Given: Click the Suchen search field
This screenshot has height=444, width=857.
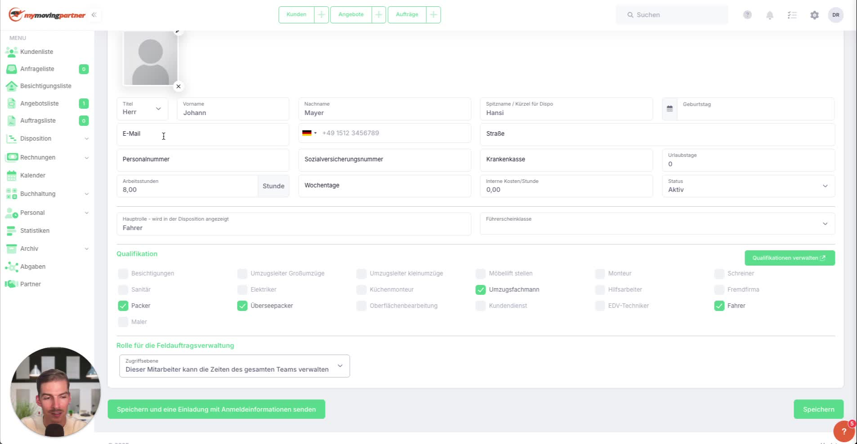Looking at the screenshot, I should point(672,15).
